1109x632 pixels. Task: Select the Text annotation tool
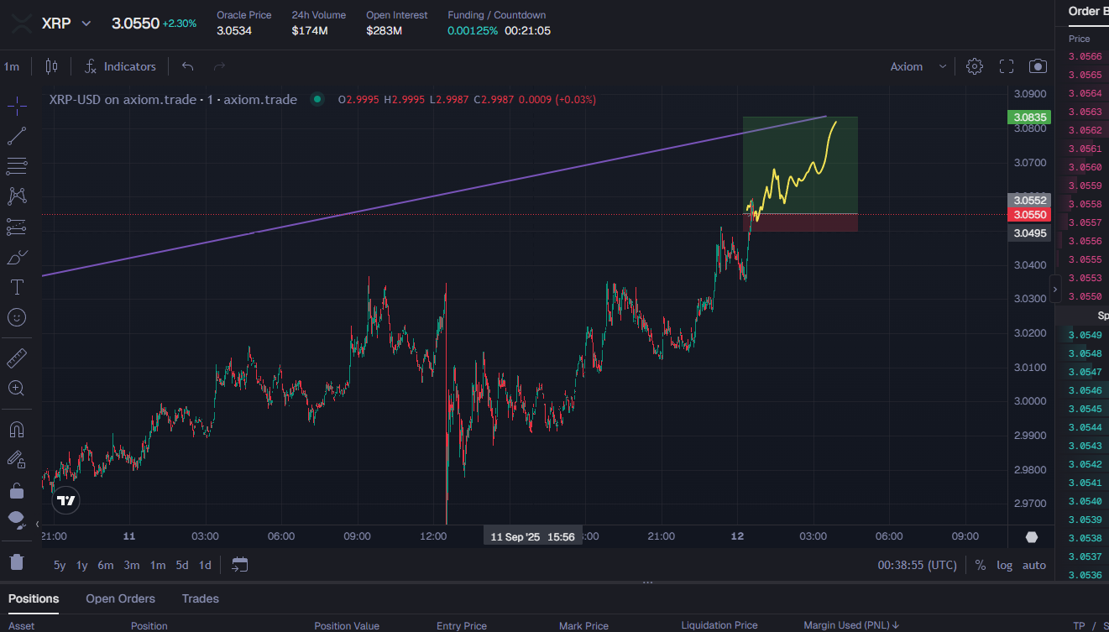coord(17,287)
